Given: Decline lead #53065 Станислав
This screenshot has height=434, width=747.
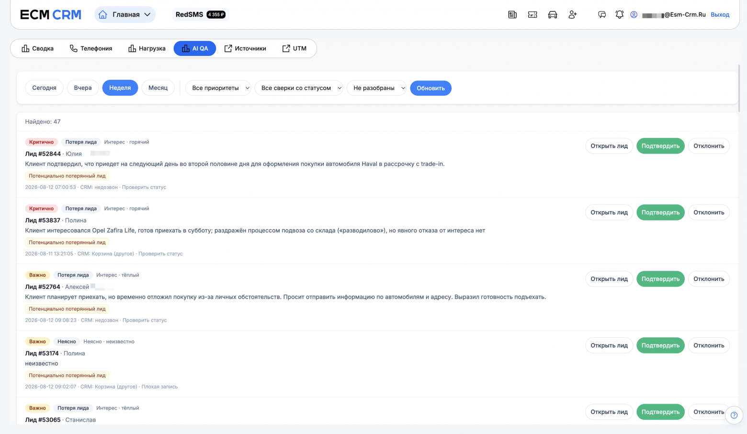Looking at the screenshot, I should 709,412.
